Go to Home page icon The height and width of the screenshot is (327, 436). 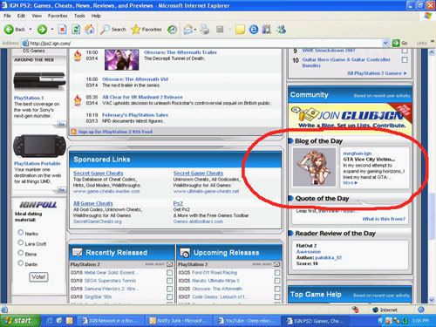90,30
